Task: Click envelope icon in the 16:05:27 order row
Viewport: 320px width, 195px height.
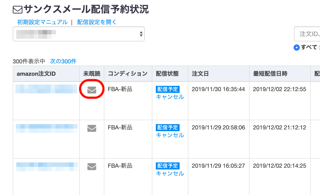Action: [x=92, y=167]
